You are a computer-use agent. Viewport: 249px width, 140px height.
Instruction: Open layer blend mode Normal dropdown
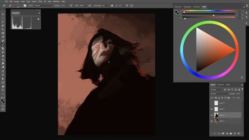click(219, 94)
